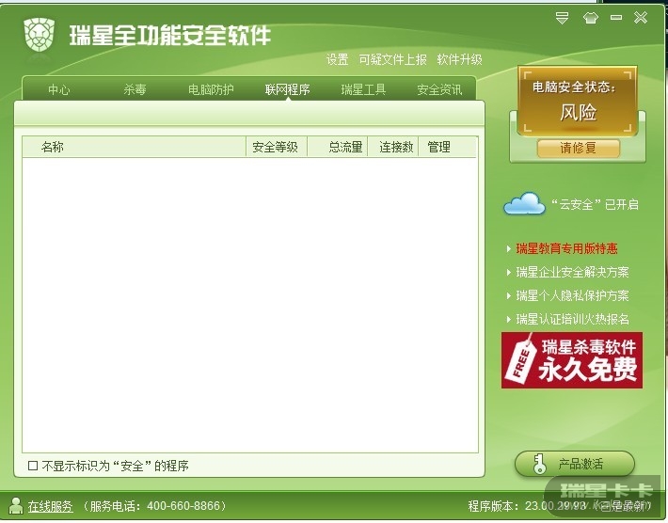
Task: Open the title bar dropdown menu icon
Action: [563, 18]
